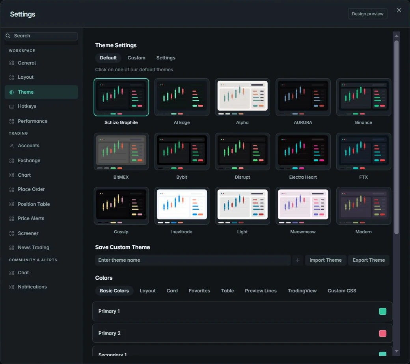The width and height of the screenshot is (410, 364).
Task: Pick the AURORA theme thumbnail
Action: tap(303, 97)
